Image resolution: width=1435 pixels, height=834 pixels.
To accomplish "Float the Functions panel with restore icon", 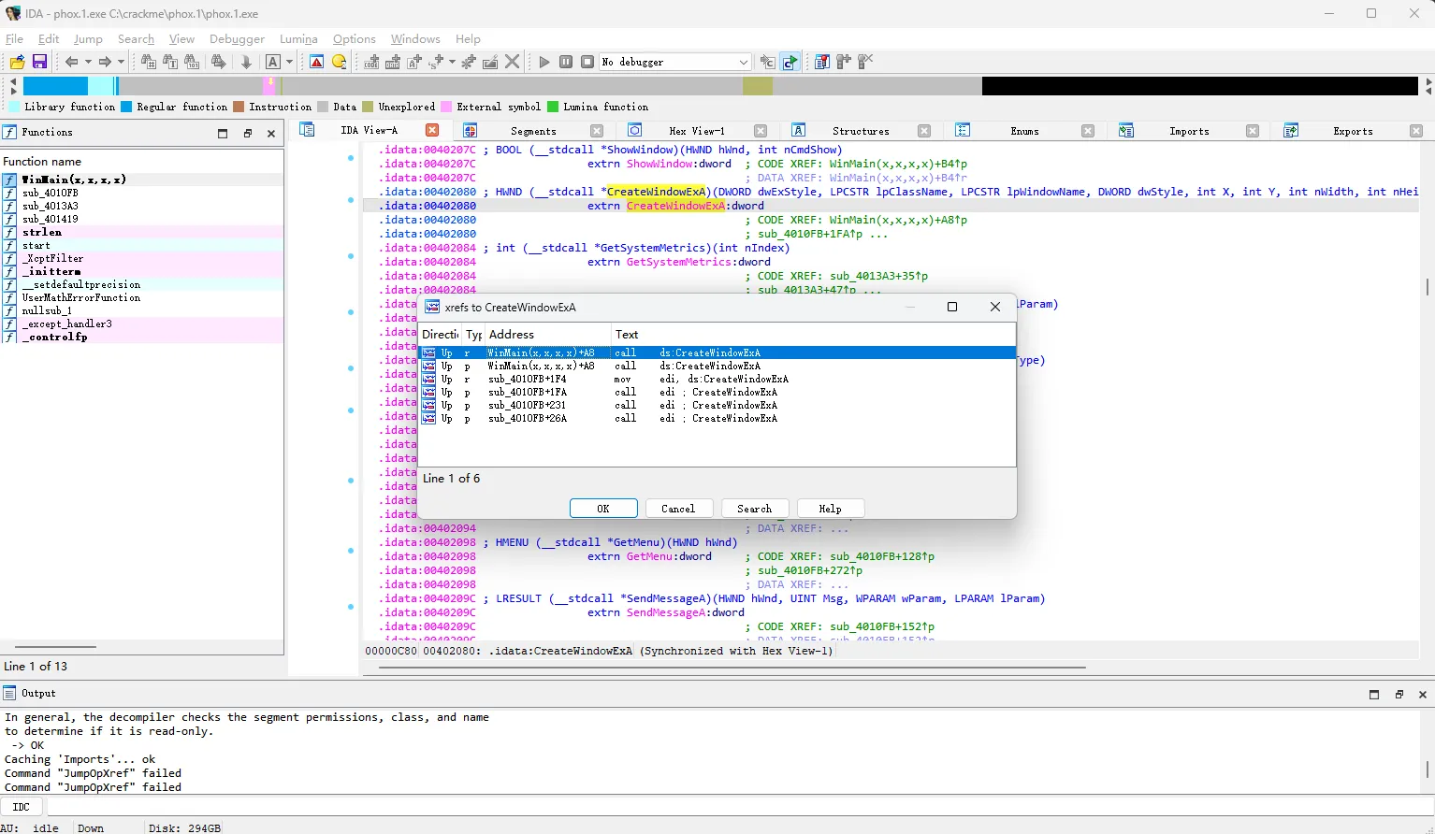I will coord(247,133).
